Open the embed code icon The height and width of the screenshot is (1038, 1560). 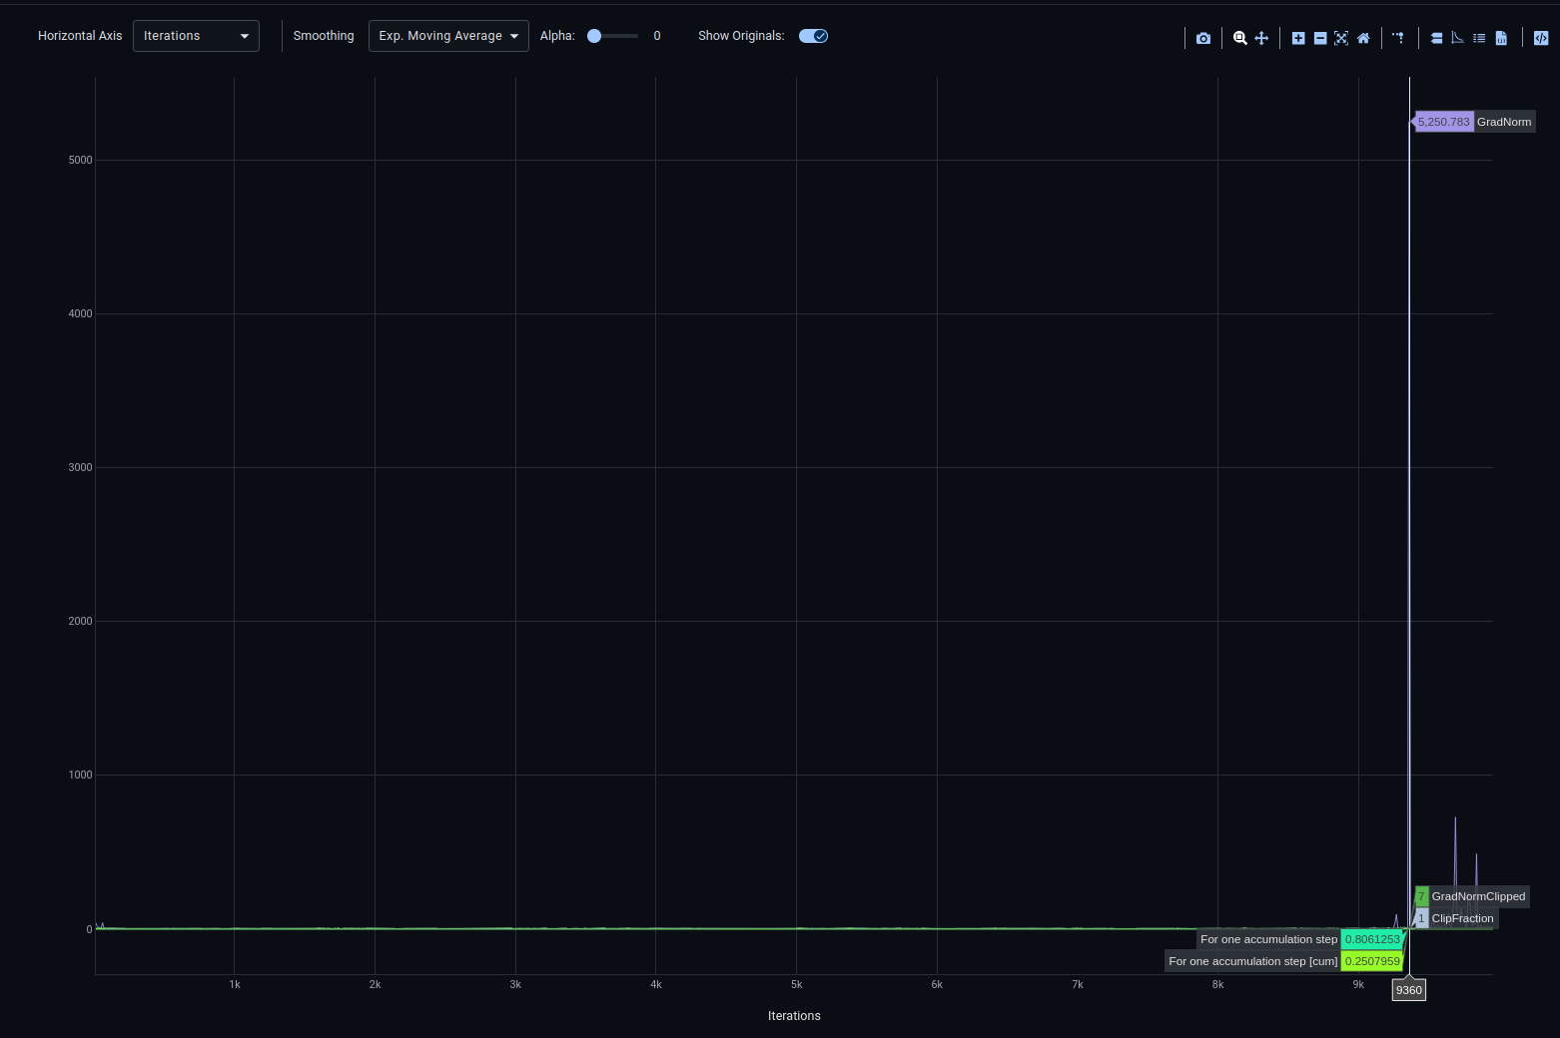(x=1541, y=38)
